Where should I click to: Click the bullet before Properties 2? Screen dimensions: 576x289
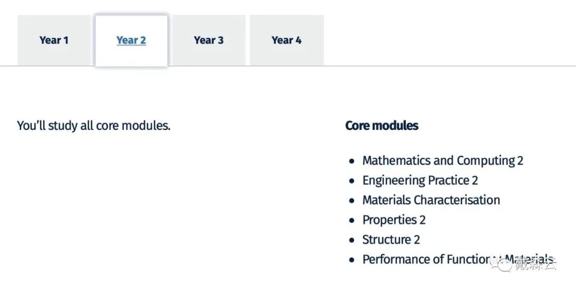click(x=352, y=220)
